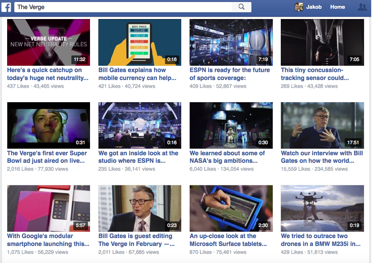Open 'The Verge's first ever Super Bowl ad' link

click(47, 157)
